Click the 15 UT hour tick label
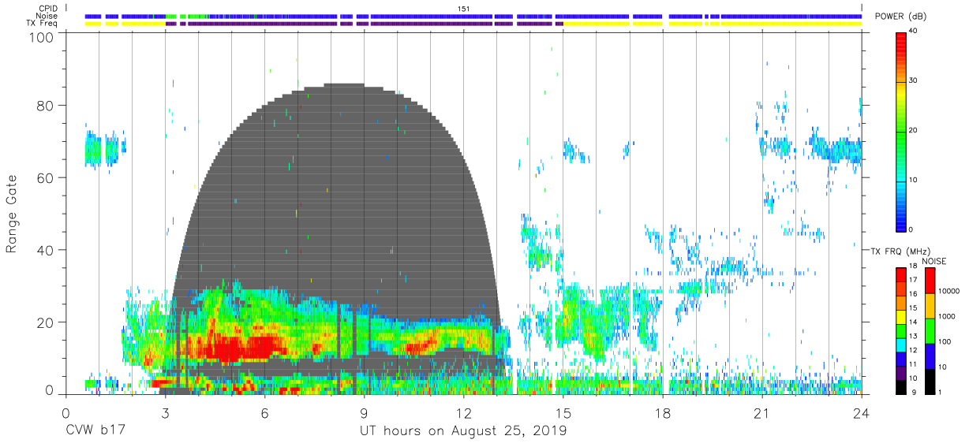The width and height of the screenshot is (969, 447). pyautogui.click(x=563, y=413)
